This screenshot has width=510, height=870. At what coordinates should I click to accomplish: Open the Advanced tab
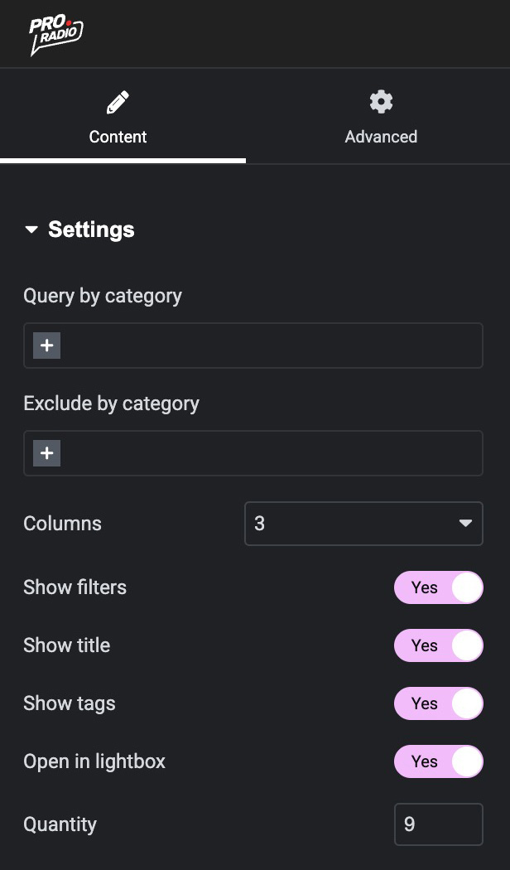(x=381, y=137)
